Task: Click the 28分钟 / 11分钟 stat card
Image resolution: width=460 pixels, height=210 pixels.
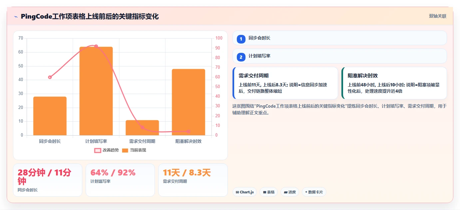Action: click(48, 180)
